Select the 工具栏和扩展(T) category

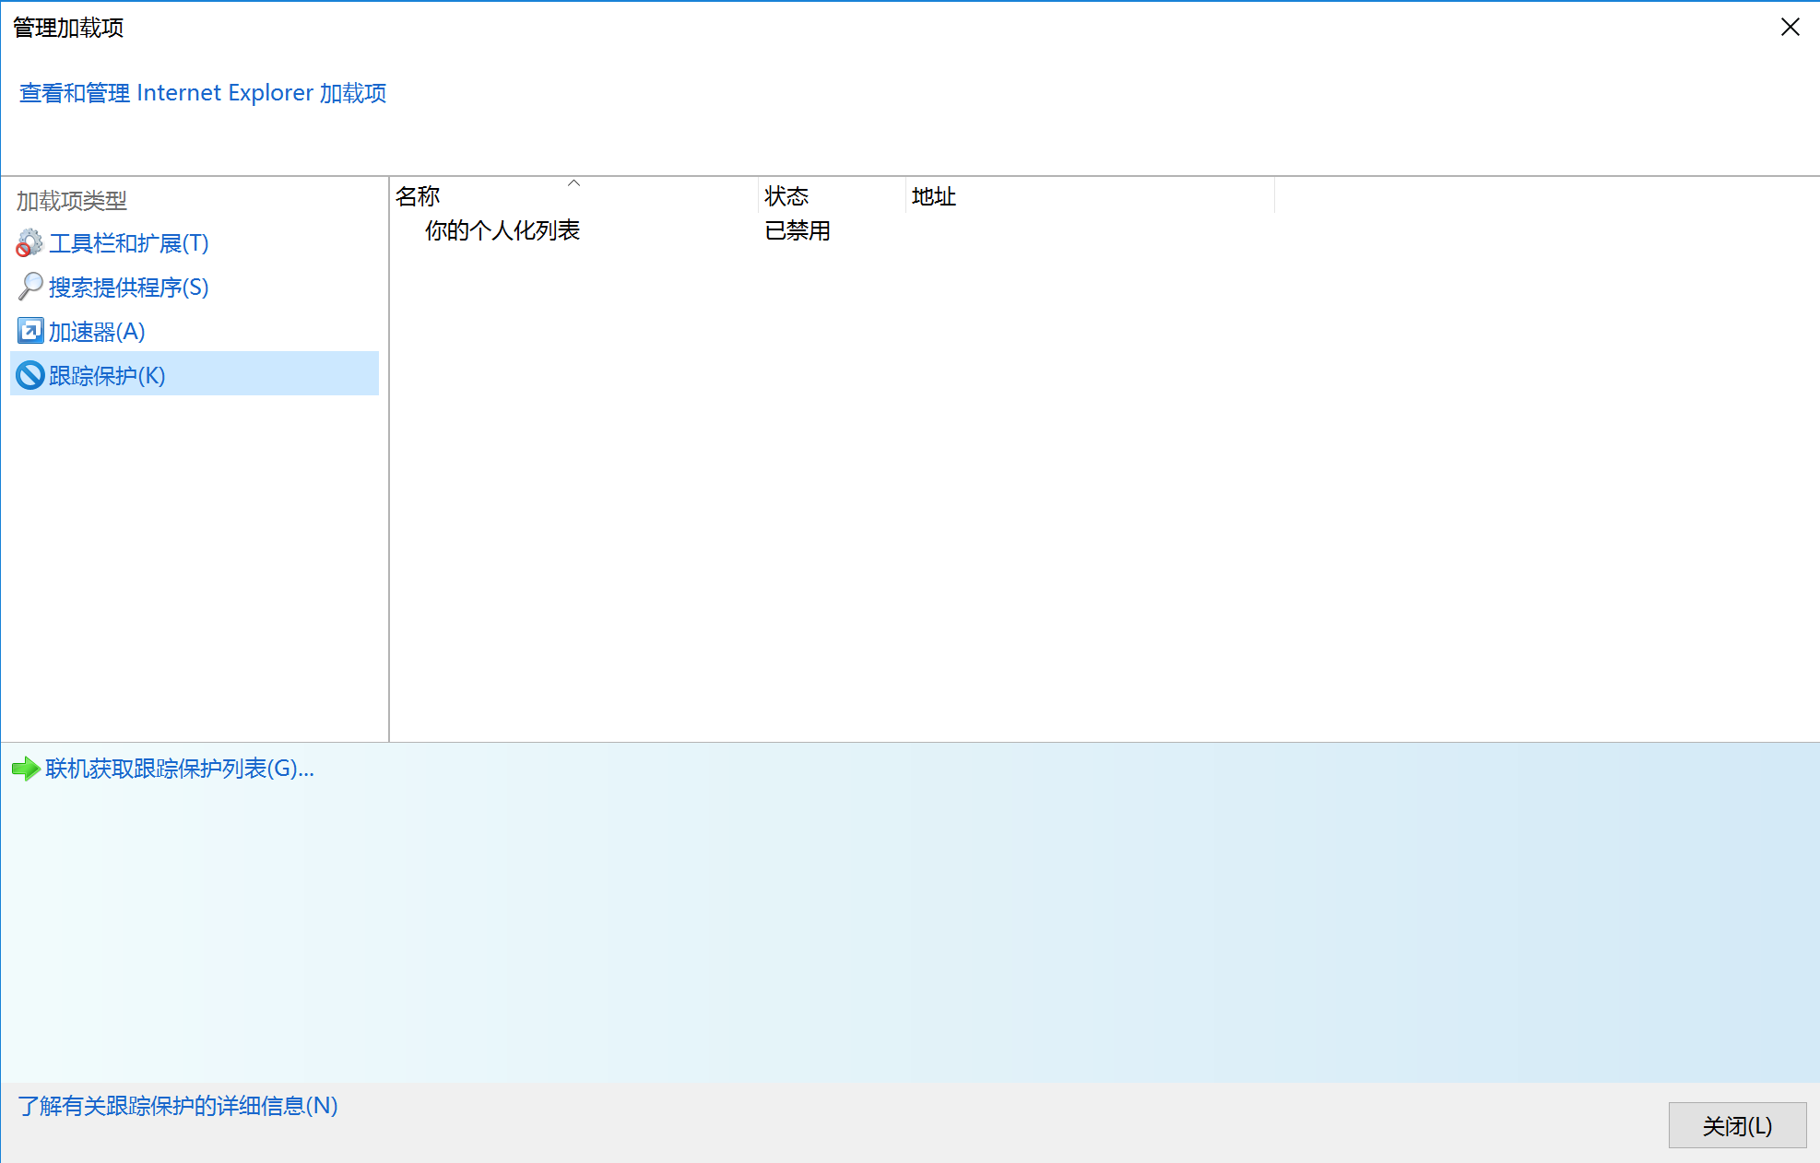click(x=128, y=242)
